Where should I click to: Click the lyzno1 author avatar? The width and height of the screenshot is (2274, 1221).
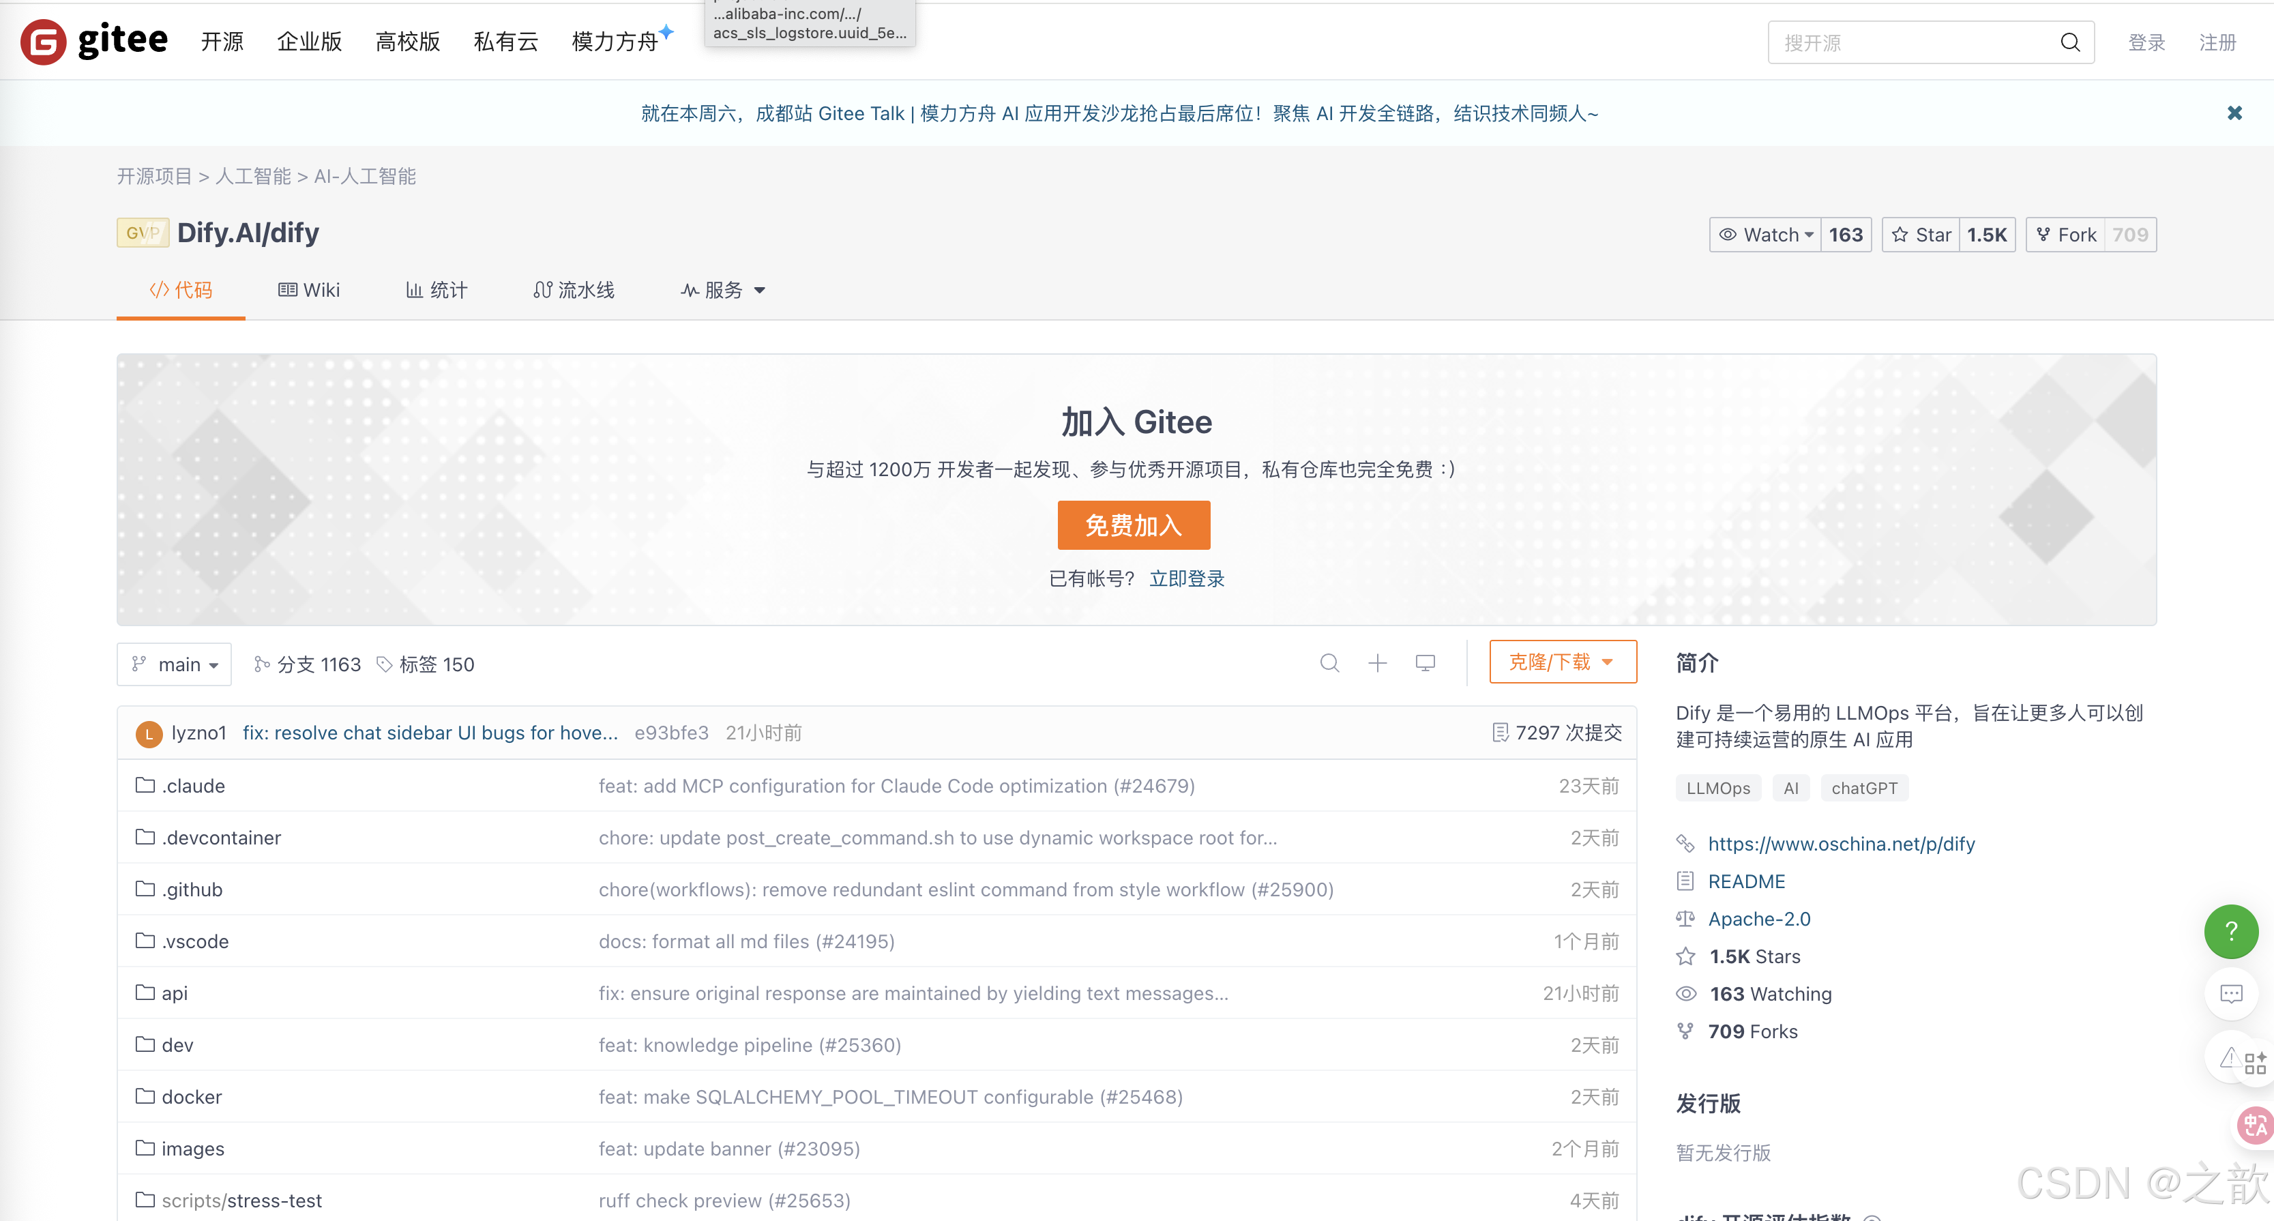(148, 734)
